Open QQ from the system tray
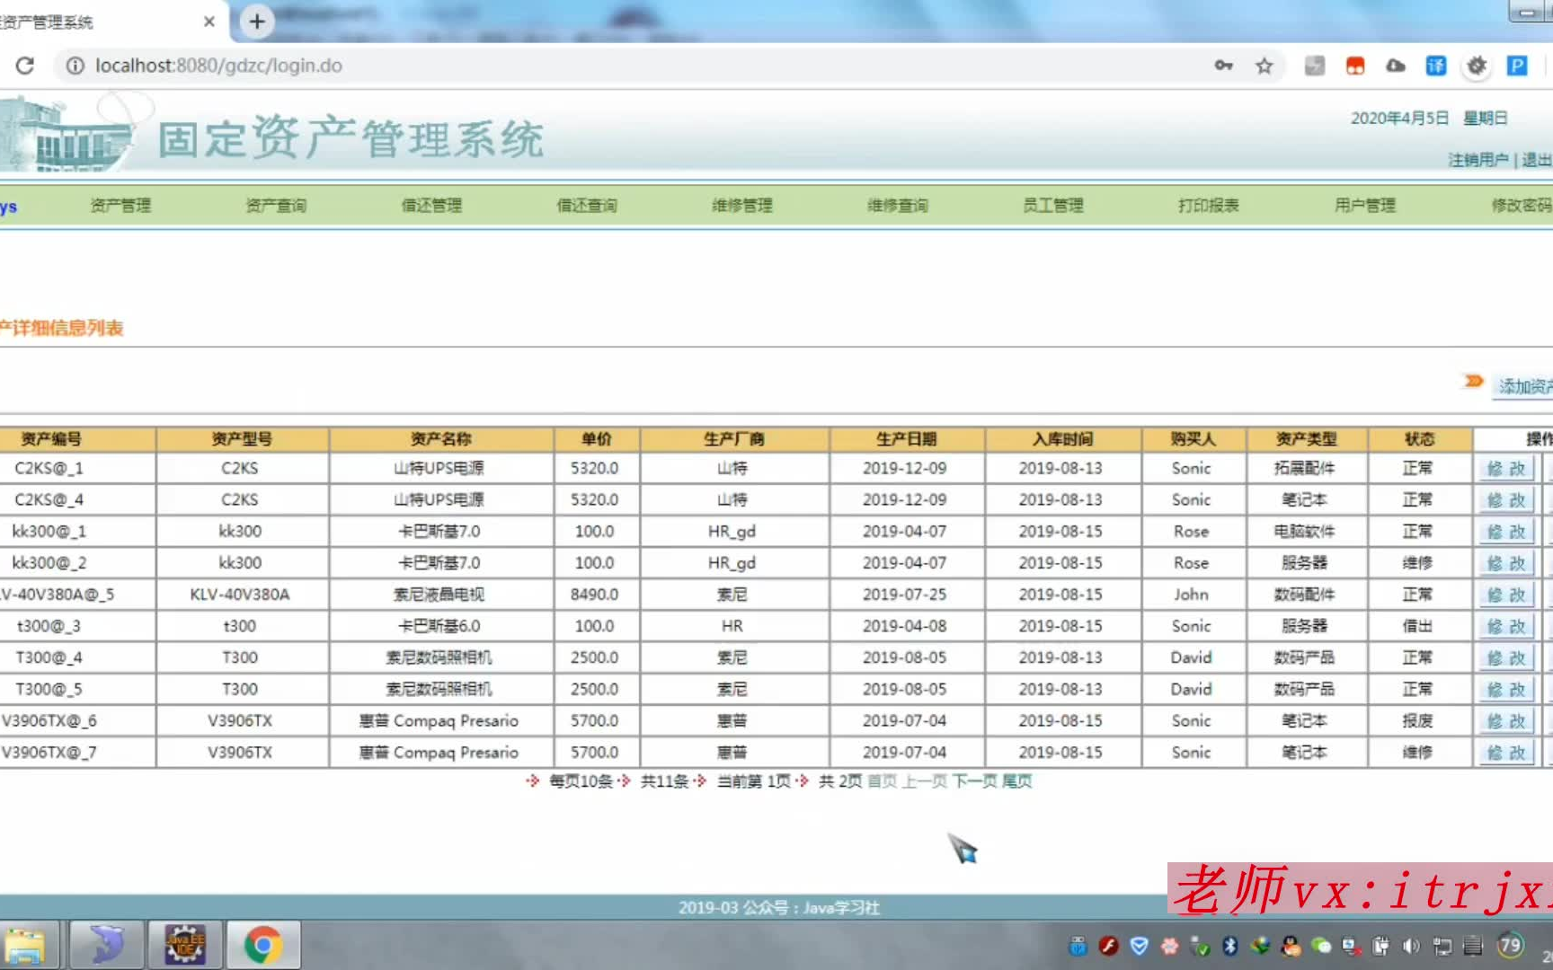1553x970 pixels. pos(1291,946)
